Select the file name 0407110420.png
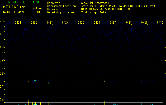Viewport: 166px width, 105px height. tap(13, 7)
